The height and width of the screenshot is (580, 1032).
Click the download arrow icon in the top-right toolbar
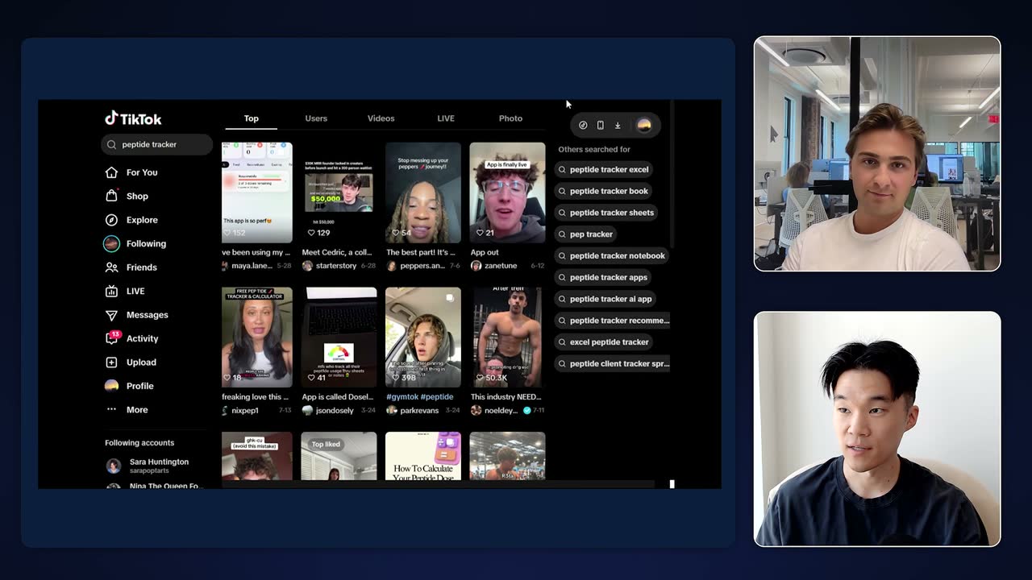[x=618, y=125]
